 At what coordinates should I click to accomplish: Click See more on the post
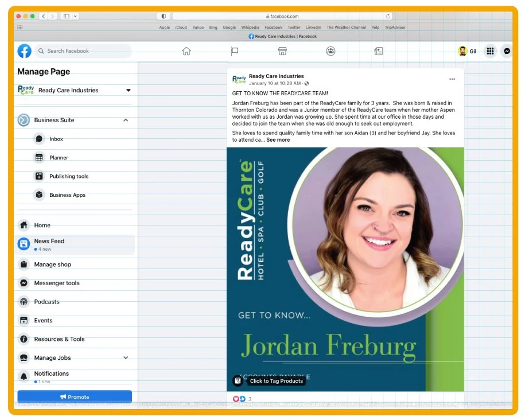tap(278, 140)
